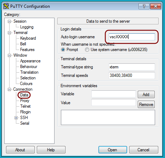This screenshot has height=158, width=165.
Task: Open the Translation category
Action: point(29,72)
